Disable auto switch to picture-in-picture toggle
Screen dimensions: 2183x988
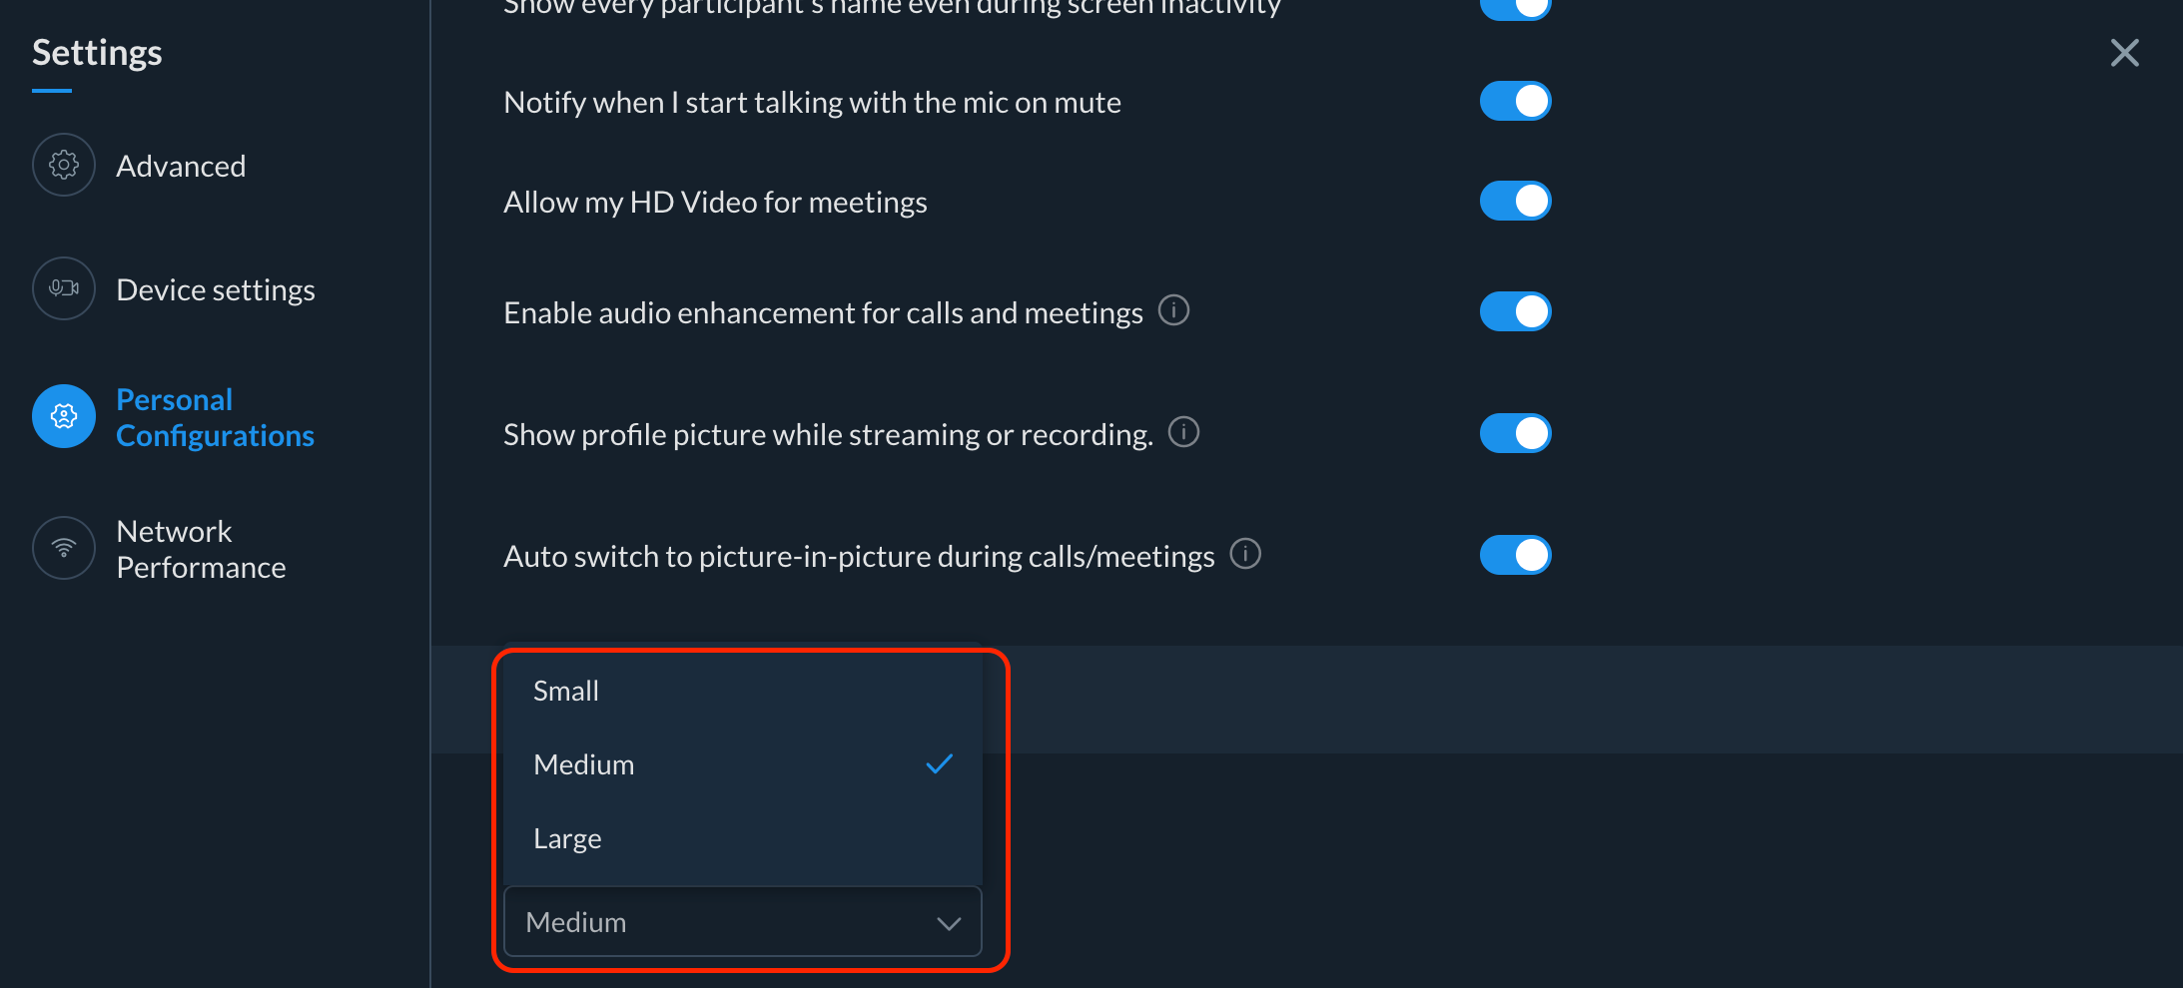1515,555
